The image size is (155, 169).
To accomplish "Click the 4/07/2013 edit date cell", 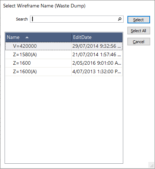I will [97, 71].
